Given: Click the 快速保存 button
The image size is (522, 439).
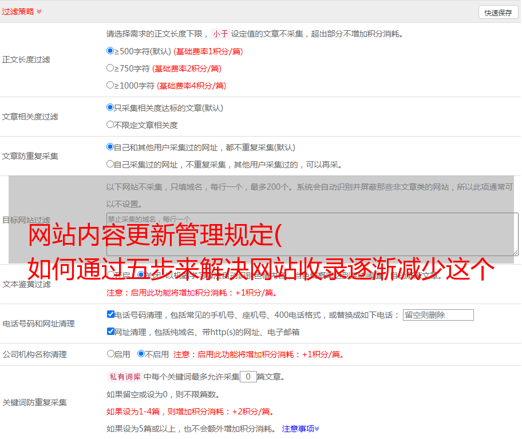Looking at the screenshot, I should (499, 13).
